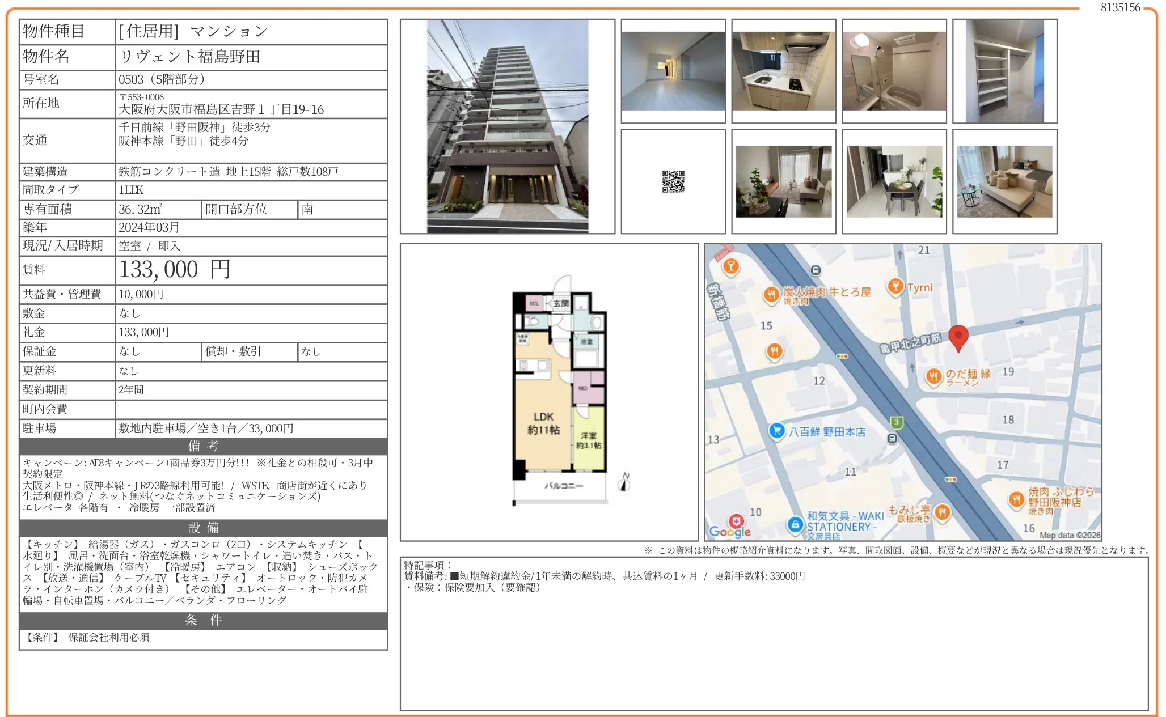Click the もみじ亭 restaurant marker icon
The width and height of the screenshot is (1166, 717).
click(x=942, y=512)
